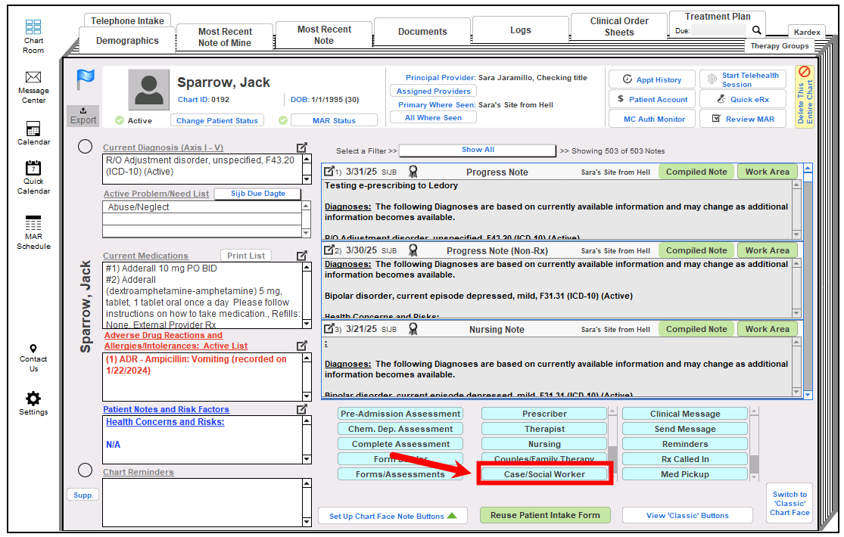Image resolution: width=844 pixels, height=537 pixels.
Task: Open the Settings gear icon
Action: click(x=33, y=399)
